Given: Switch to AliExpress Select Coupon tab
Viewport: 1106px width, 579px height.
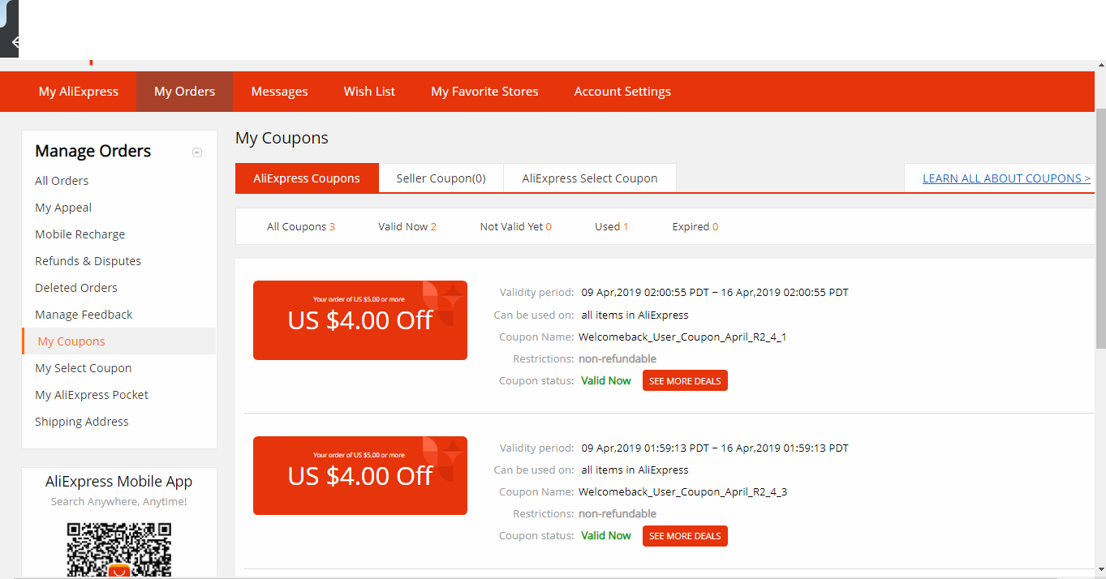Looking at the screenshot, I should pos(590,178).
